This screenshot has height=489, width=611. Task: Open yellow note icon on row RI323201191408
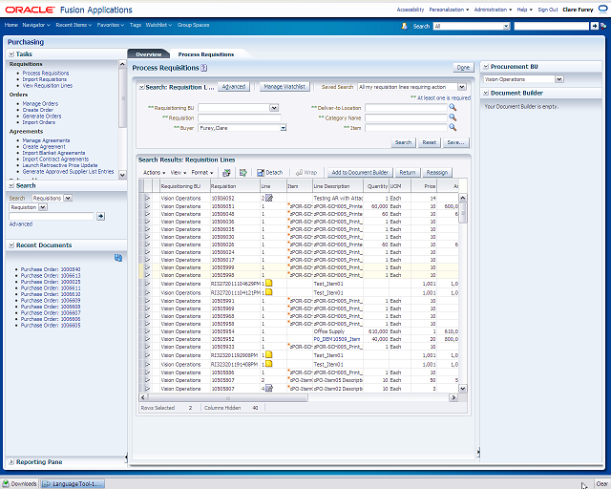tap(269, 364)
